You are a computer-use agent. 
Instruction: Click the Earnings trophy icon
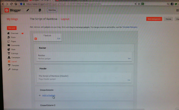(9, 53)
